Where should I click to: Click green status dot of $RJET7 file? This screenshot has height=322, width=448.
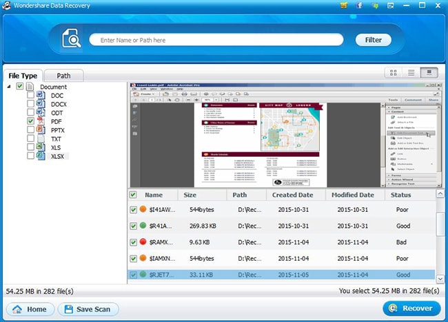[x=143, y=275]
